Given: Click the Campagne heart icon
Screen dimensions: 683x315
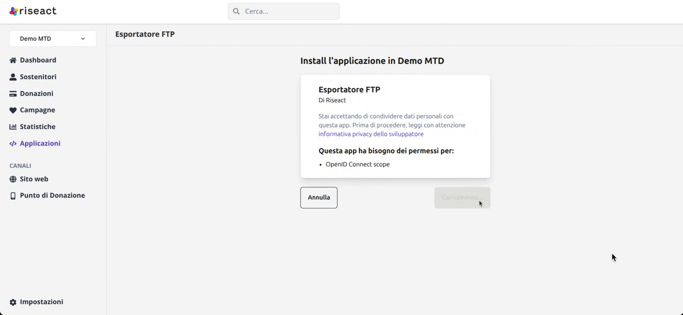Looking at the screenshot, I should pos(13,110).
